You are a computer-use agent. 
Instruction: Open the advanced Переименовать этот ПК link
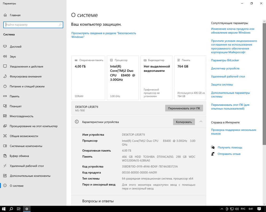[230, 107]
